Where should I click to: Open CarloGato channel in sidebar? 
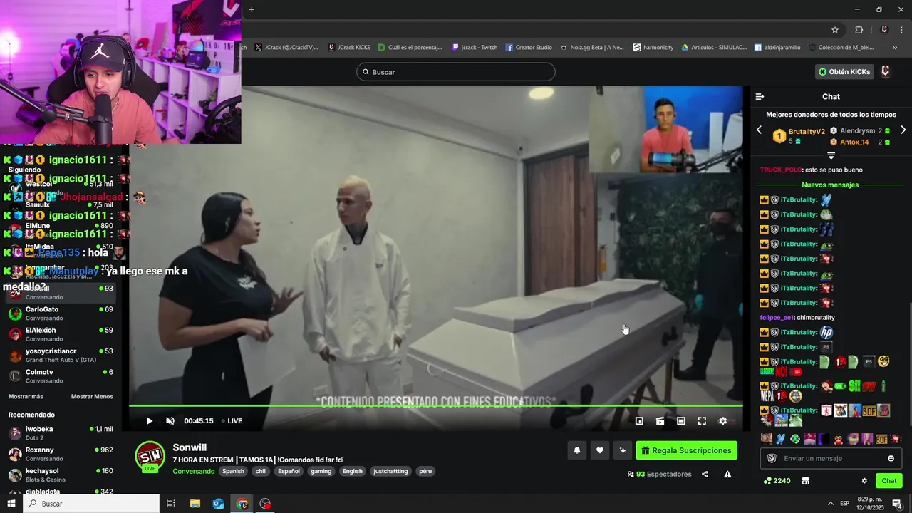coord(61,313)
